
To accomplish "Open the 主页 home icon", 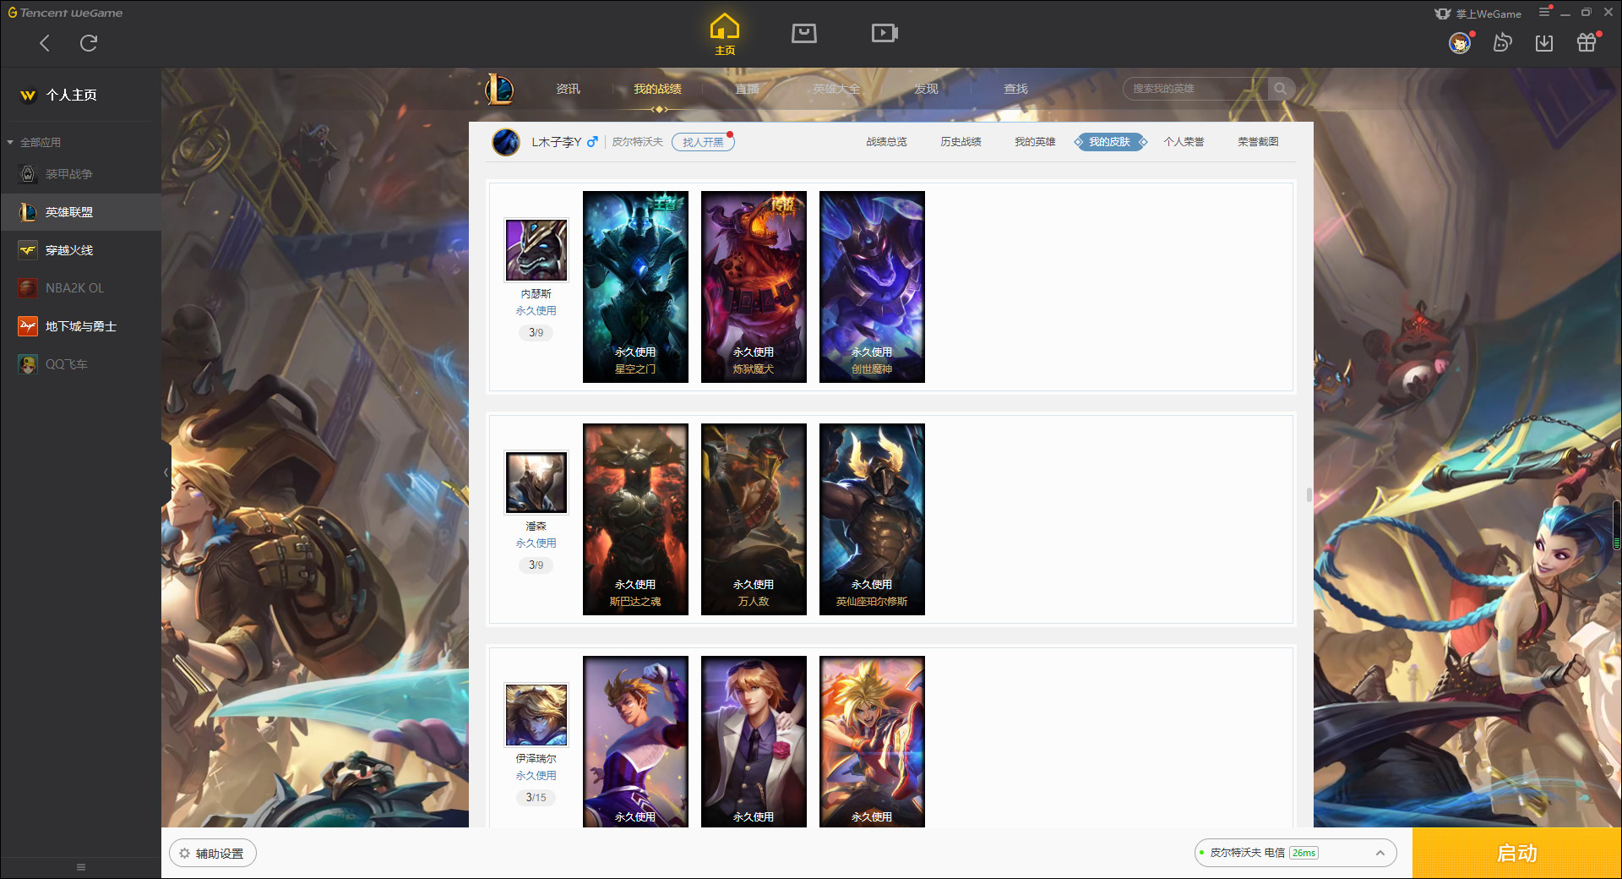I will click(725, 35).
